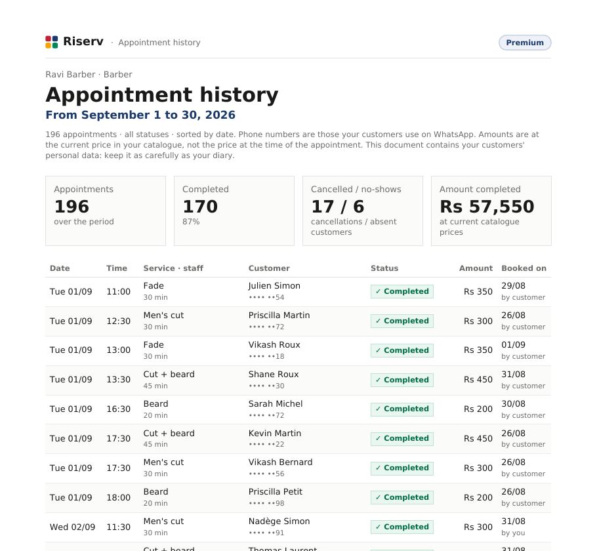
Task: Click the Completed status badge for Kevin Martin
Action: pyautogui.click(x=401, y=438)
